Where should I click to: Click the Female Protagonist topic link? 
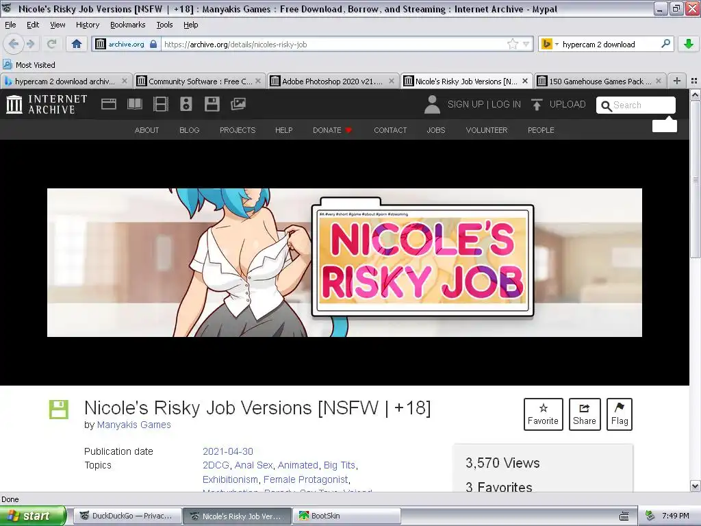[x=306, y=479]
